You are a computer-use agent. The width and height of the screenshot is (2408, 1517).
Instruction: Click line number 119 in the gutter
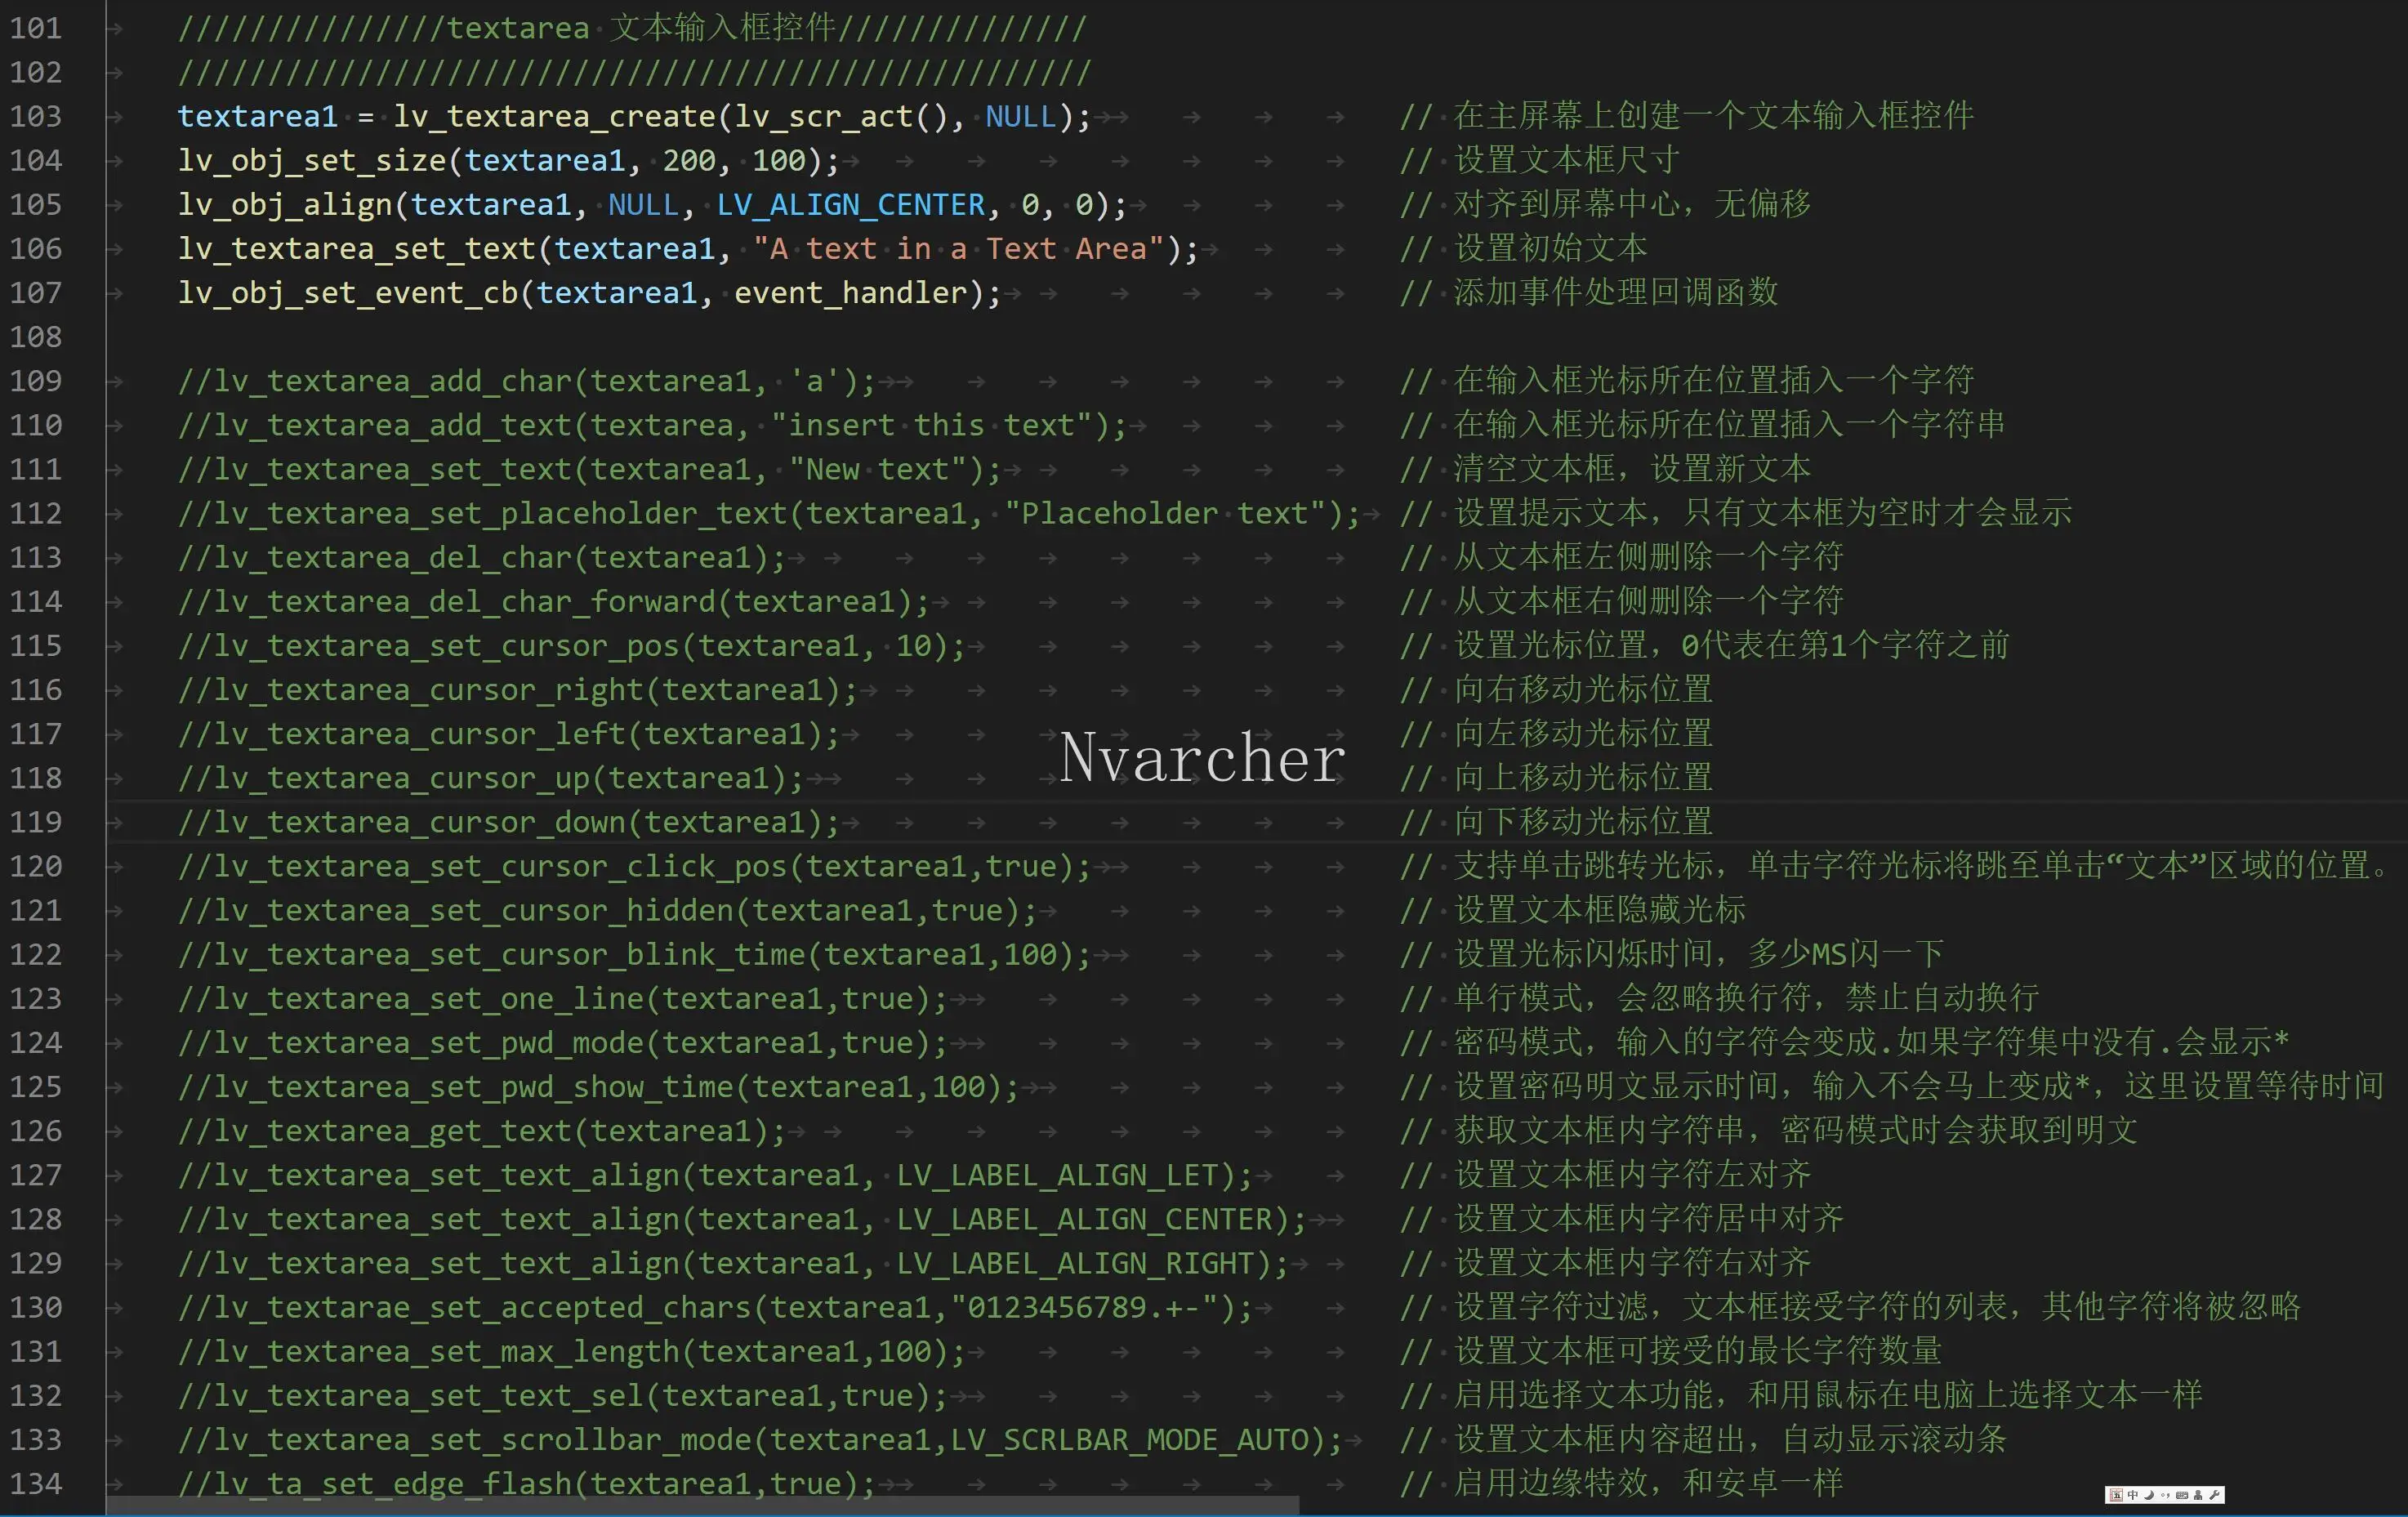tap(36, 823)
